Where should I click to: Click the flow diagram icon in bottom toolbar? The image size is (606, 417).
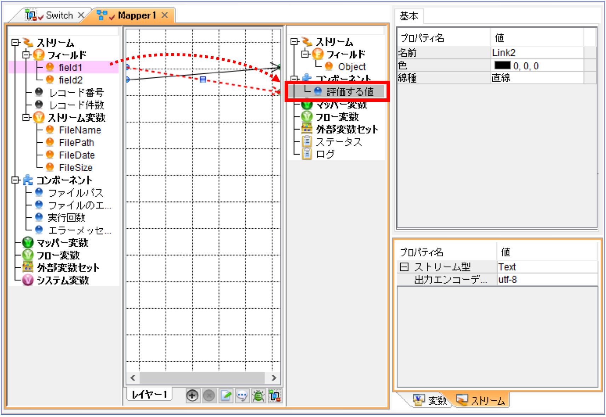click(x=275, y=395)
